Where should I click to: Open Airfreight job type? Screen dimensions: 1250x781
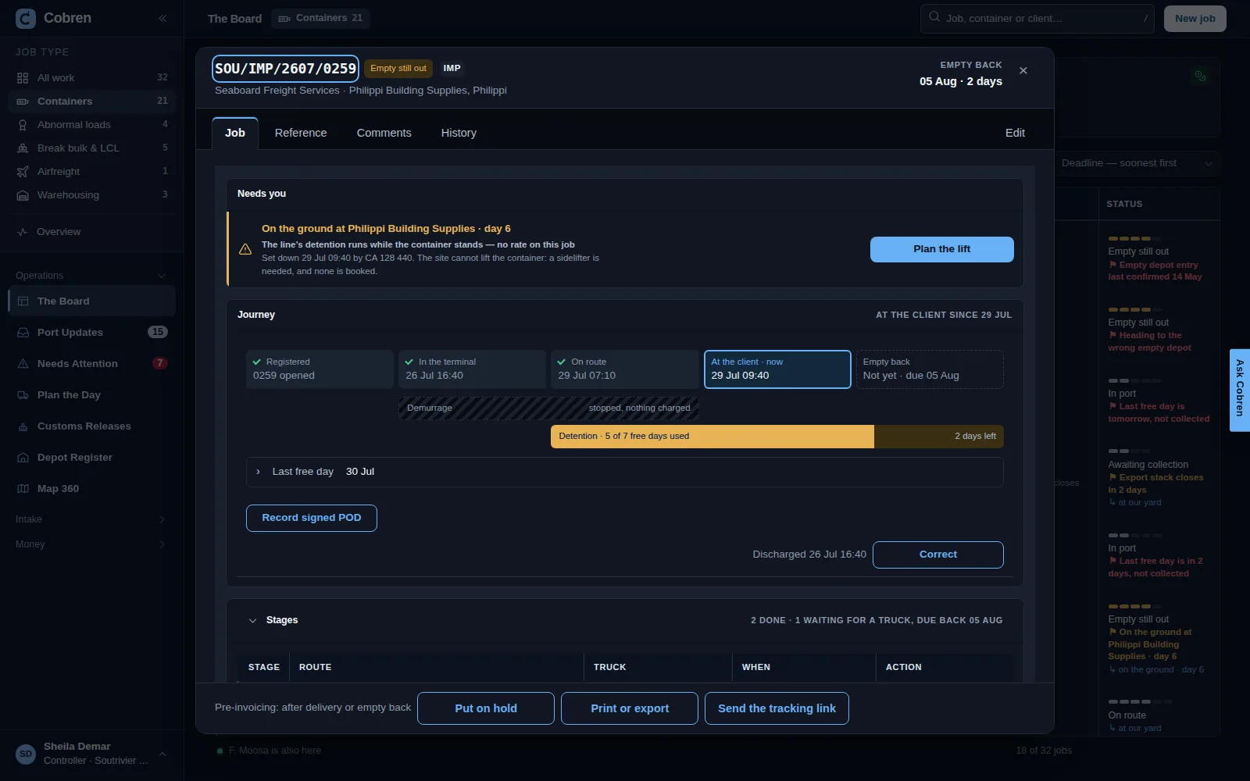(92, 171)
